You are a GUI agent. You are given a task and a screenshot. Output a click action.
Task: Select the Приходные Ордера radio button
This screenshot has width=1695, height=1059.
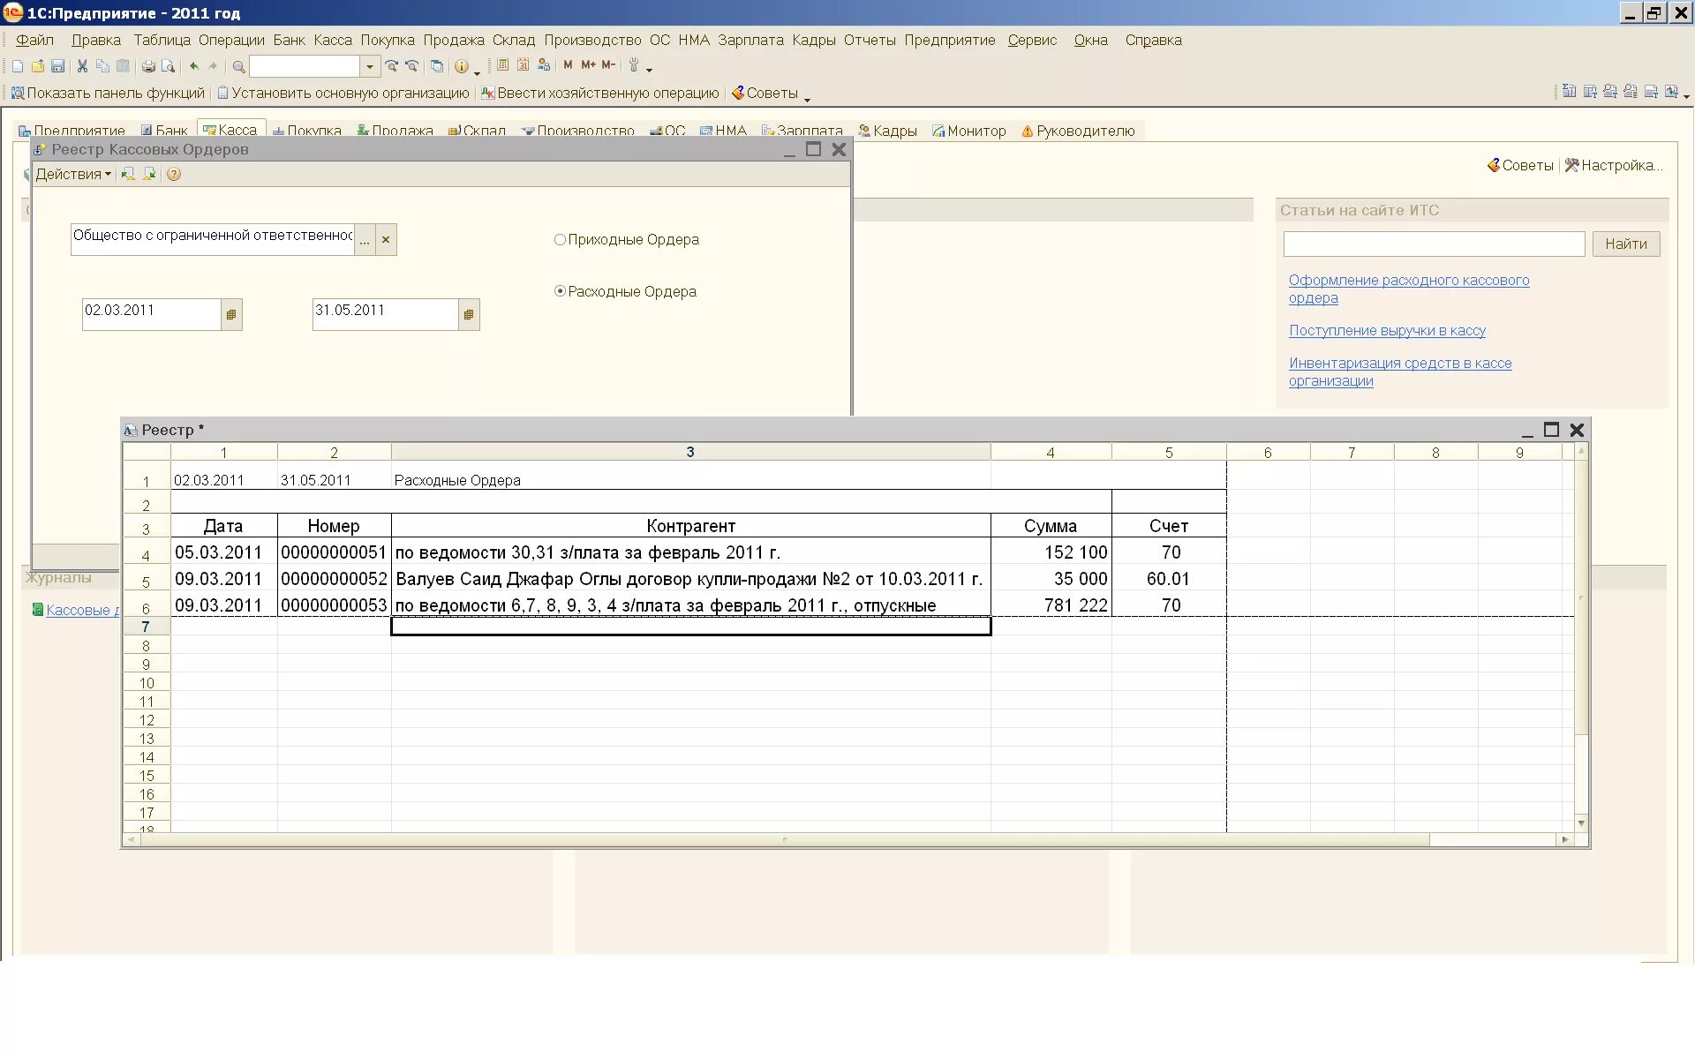pyautogui.click(x=560, y=240)
